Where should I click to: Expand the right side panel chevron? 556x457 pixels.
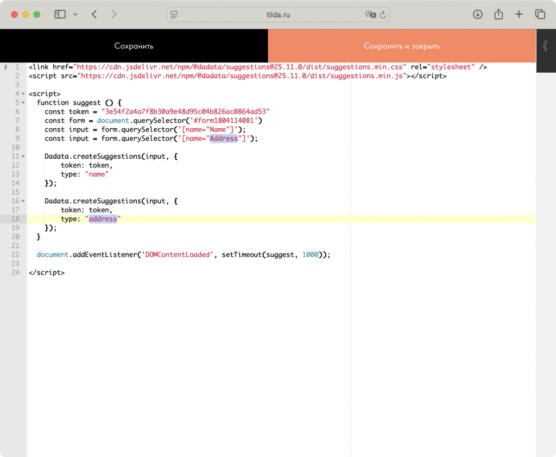click(546, 46)
